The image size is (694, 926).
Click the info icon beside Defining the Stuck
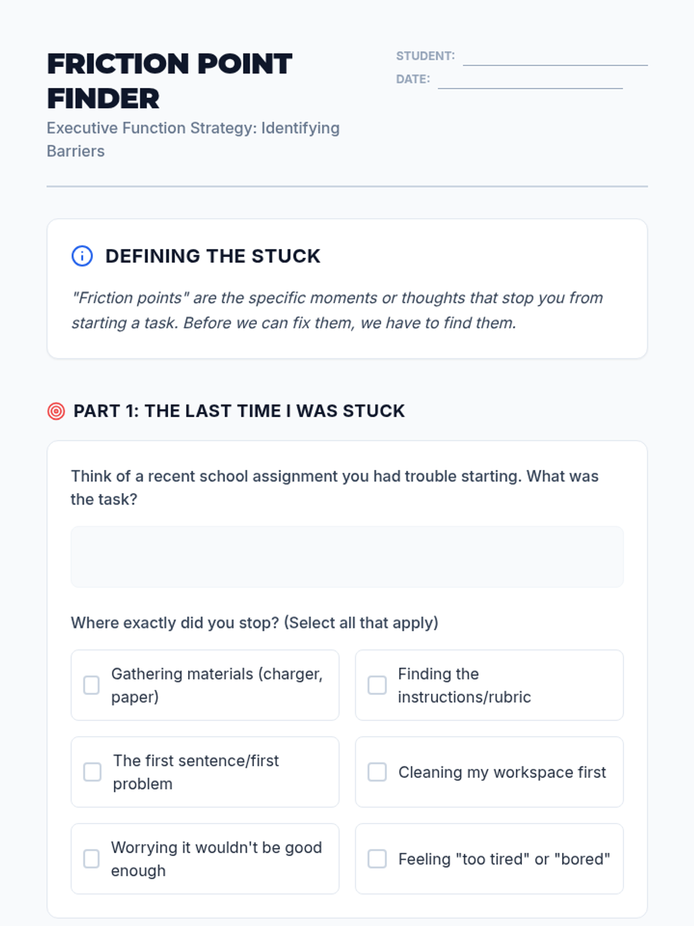[82, 256]
